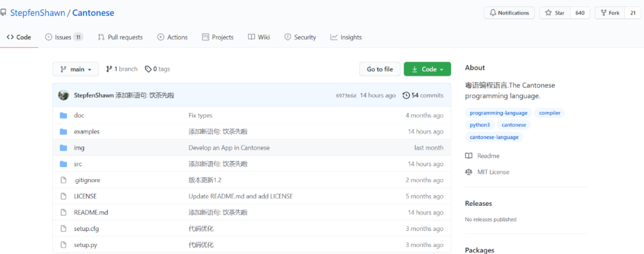This screenshot has width=644, height=254.
Task: View the 54 commits history
Action: click(x=423, y=95)
